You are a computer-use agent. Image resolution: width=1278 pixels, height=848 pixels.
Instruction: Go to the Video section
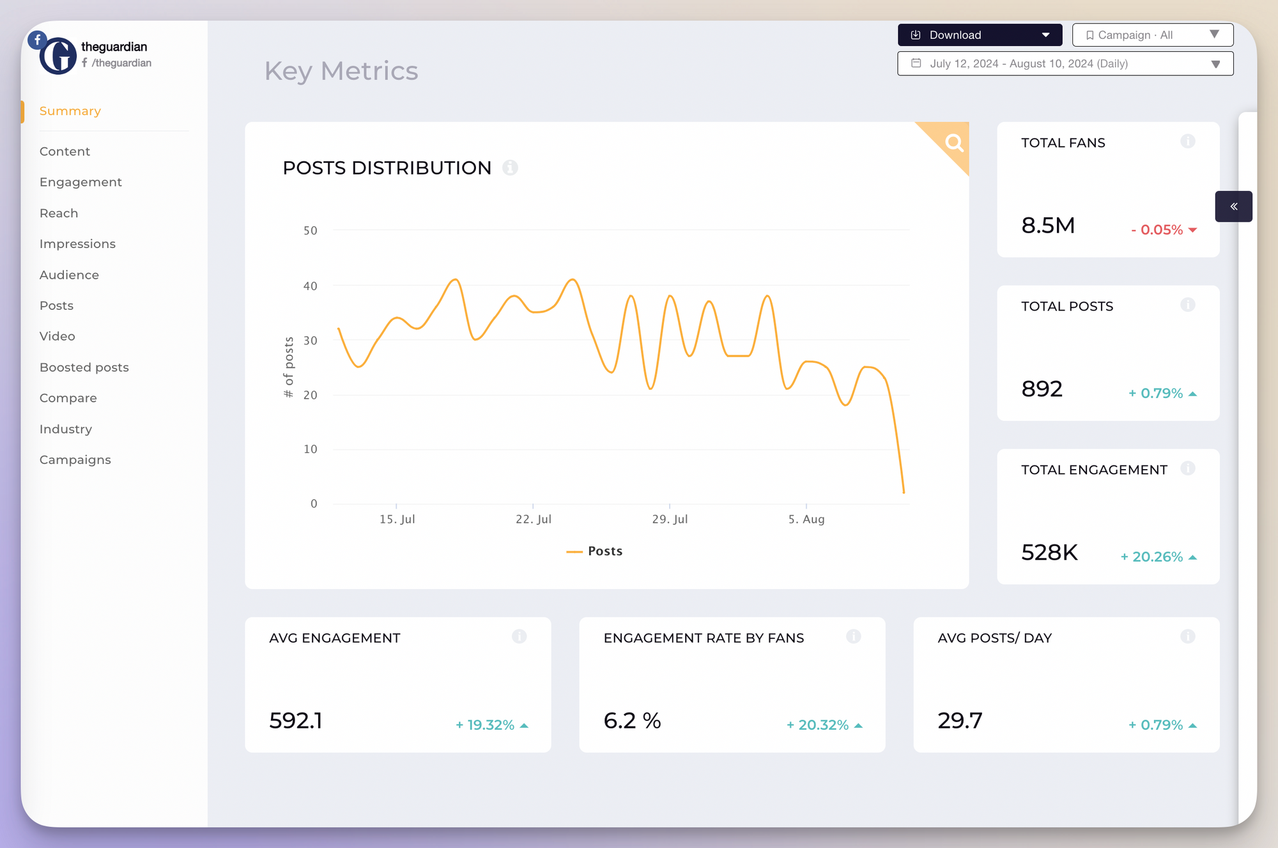[x=58, y=336]
